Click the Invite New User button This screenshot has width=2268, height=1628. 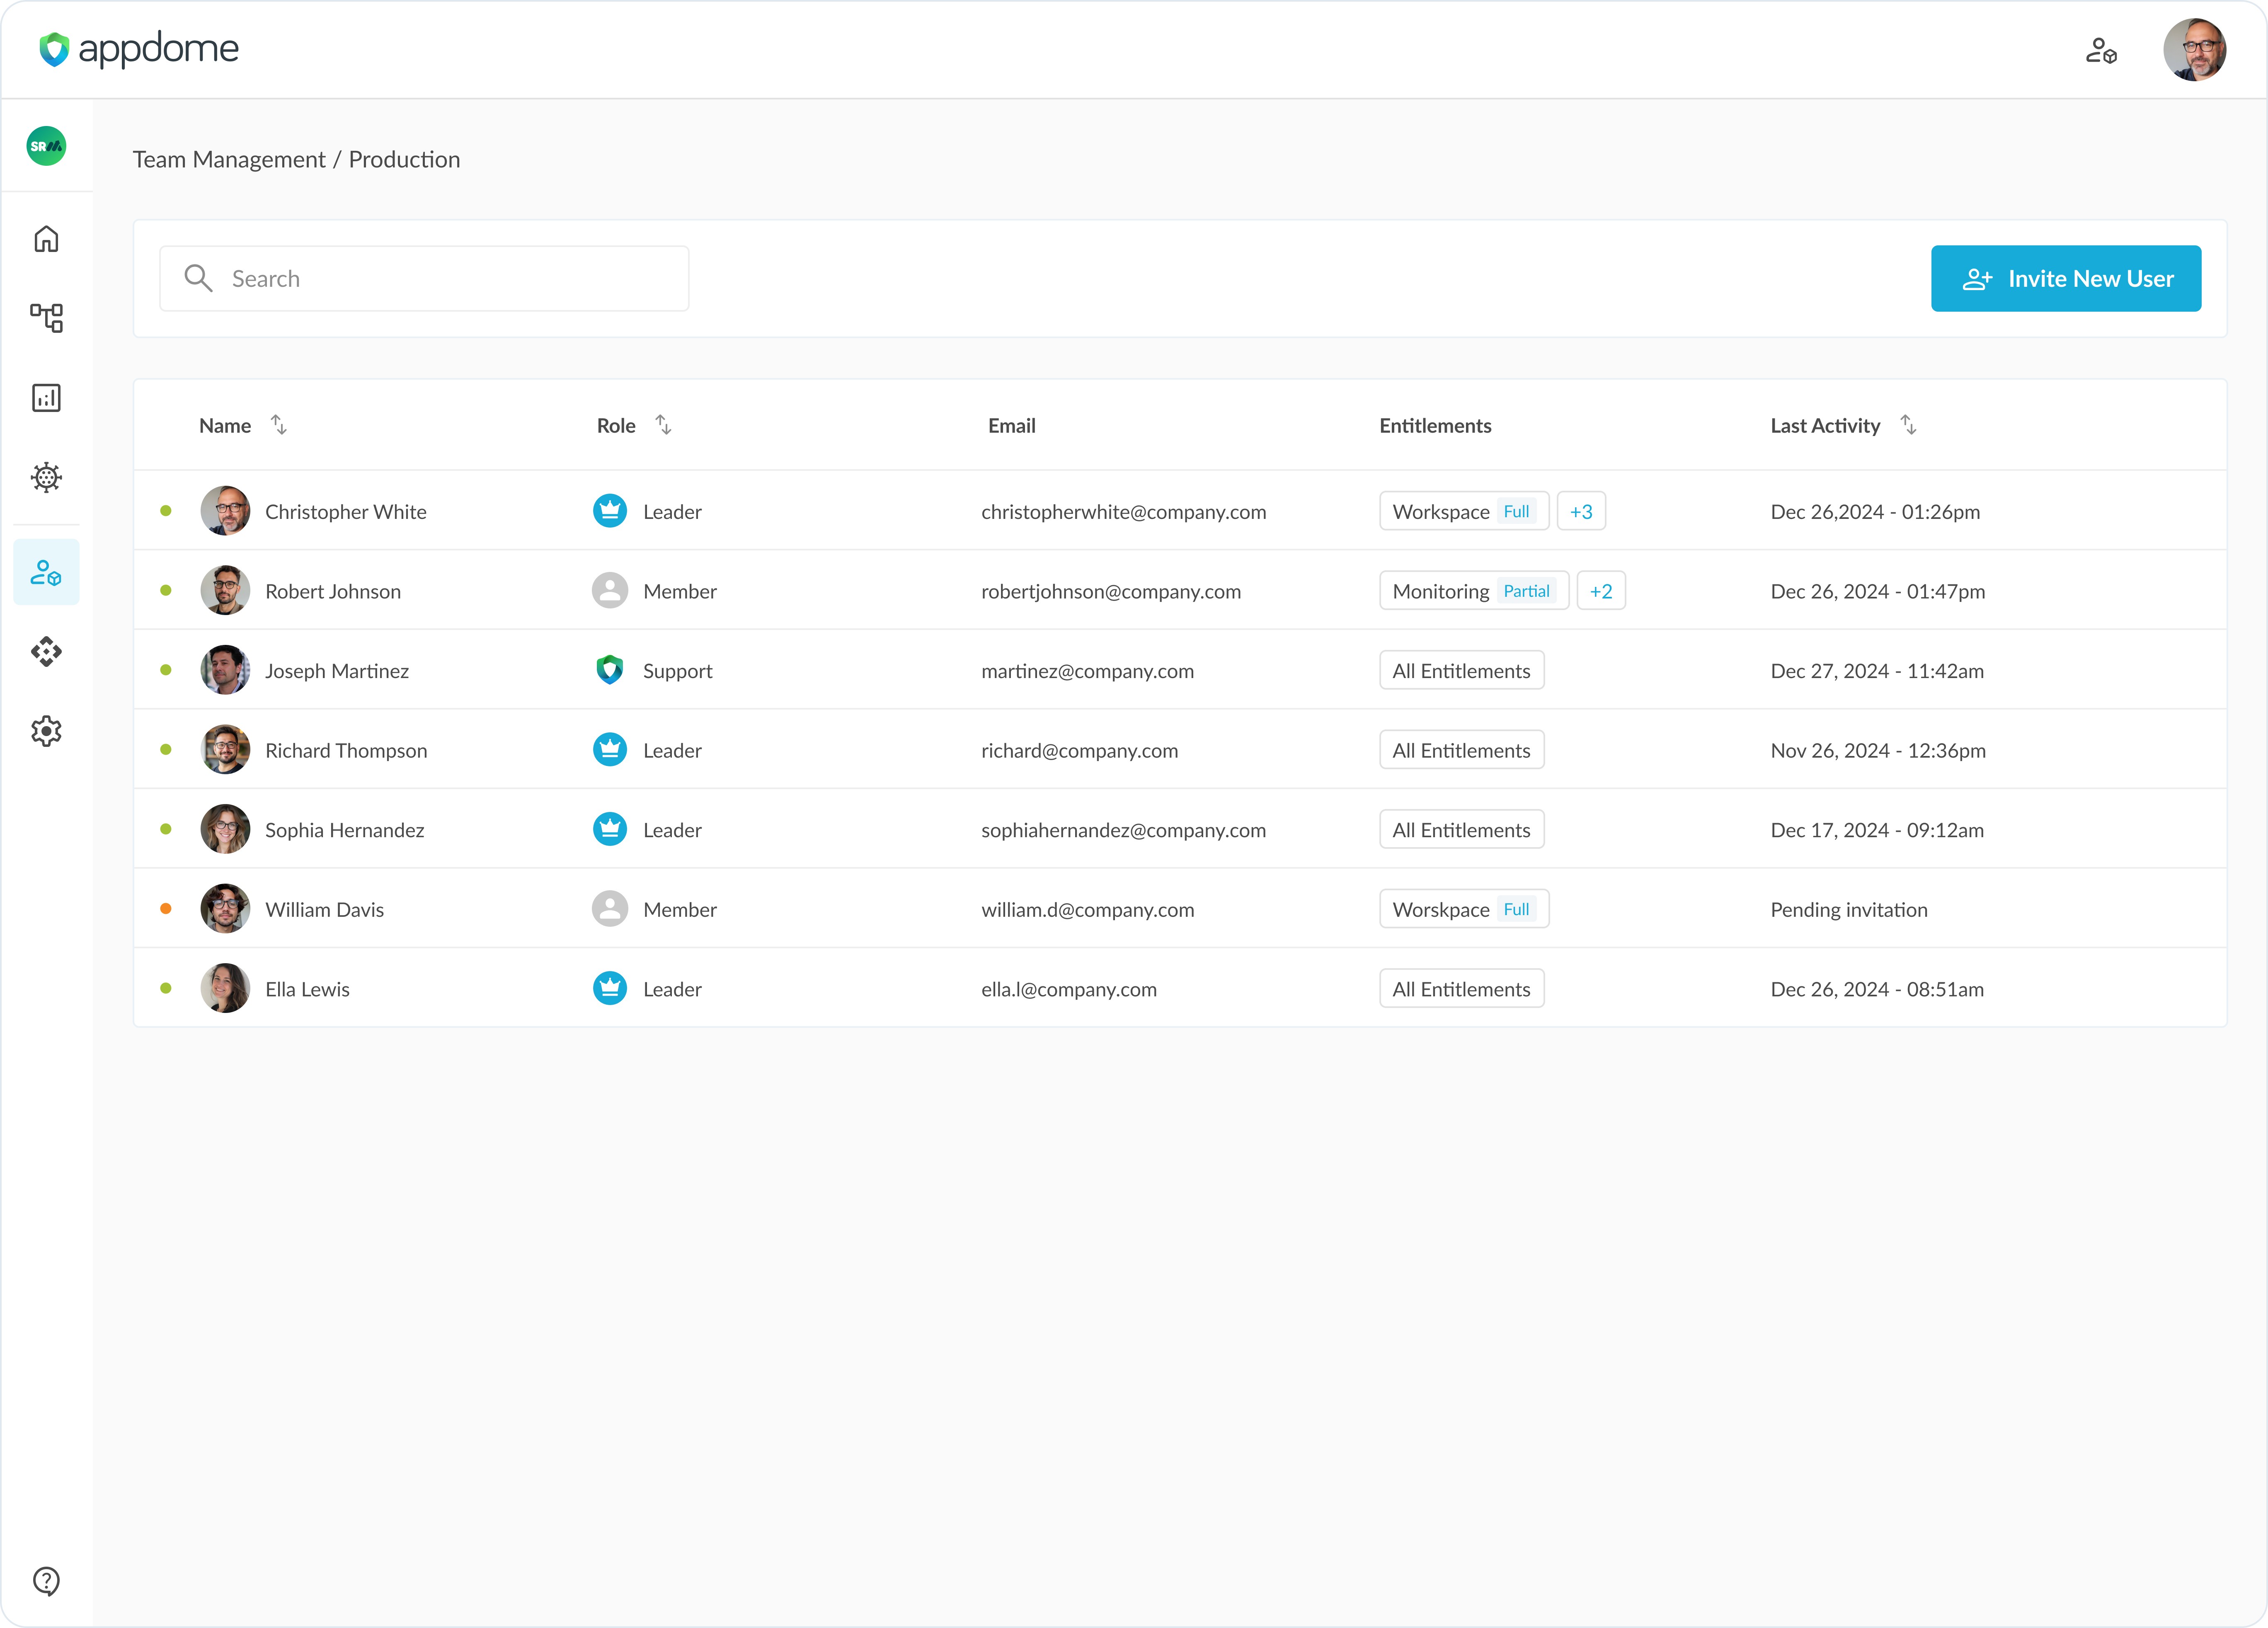pos(2066,278)
